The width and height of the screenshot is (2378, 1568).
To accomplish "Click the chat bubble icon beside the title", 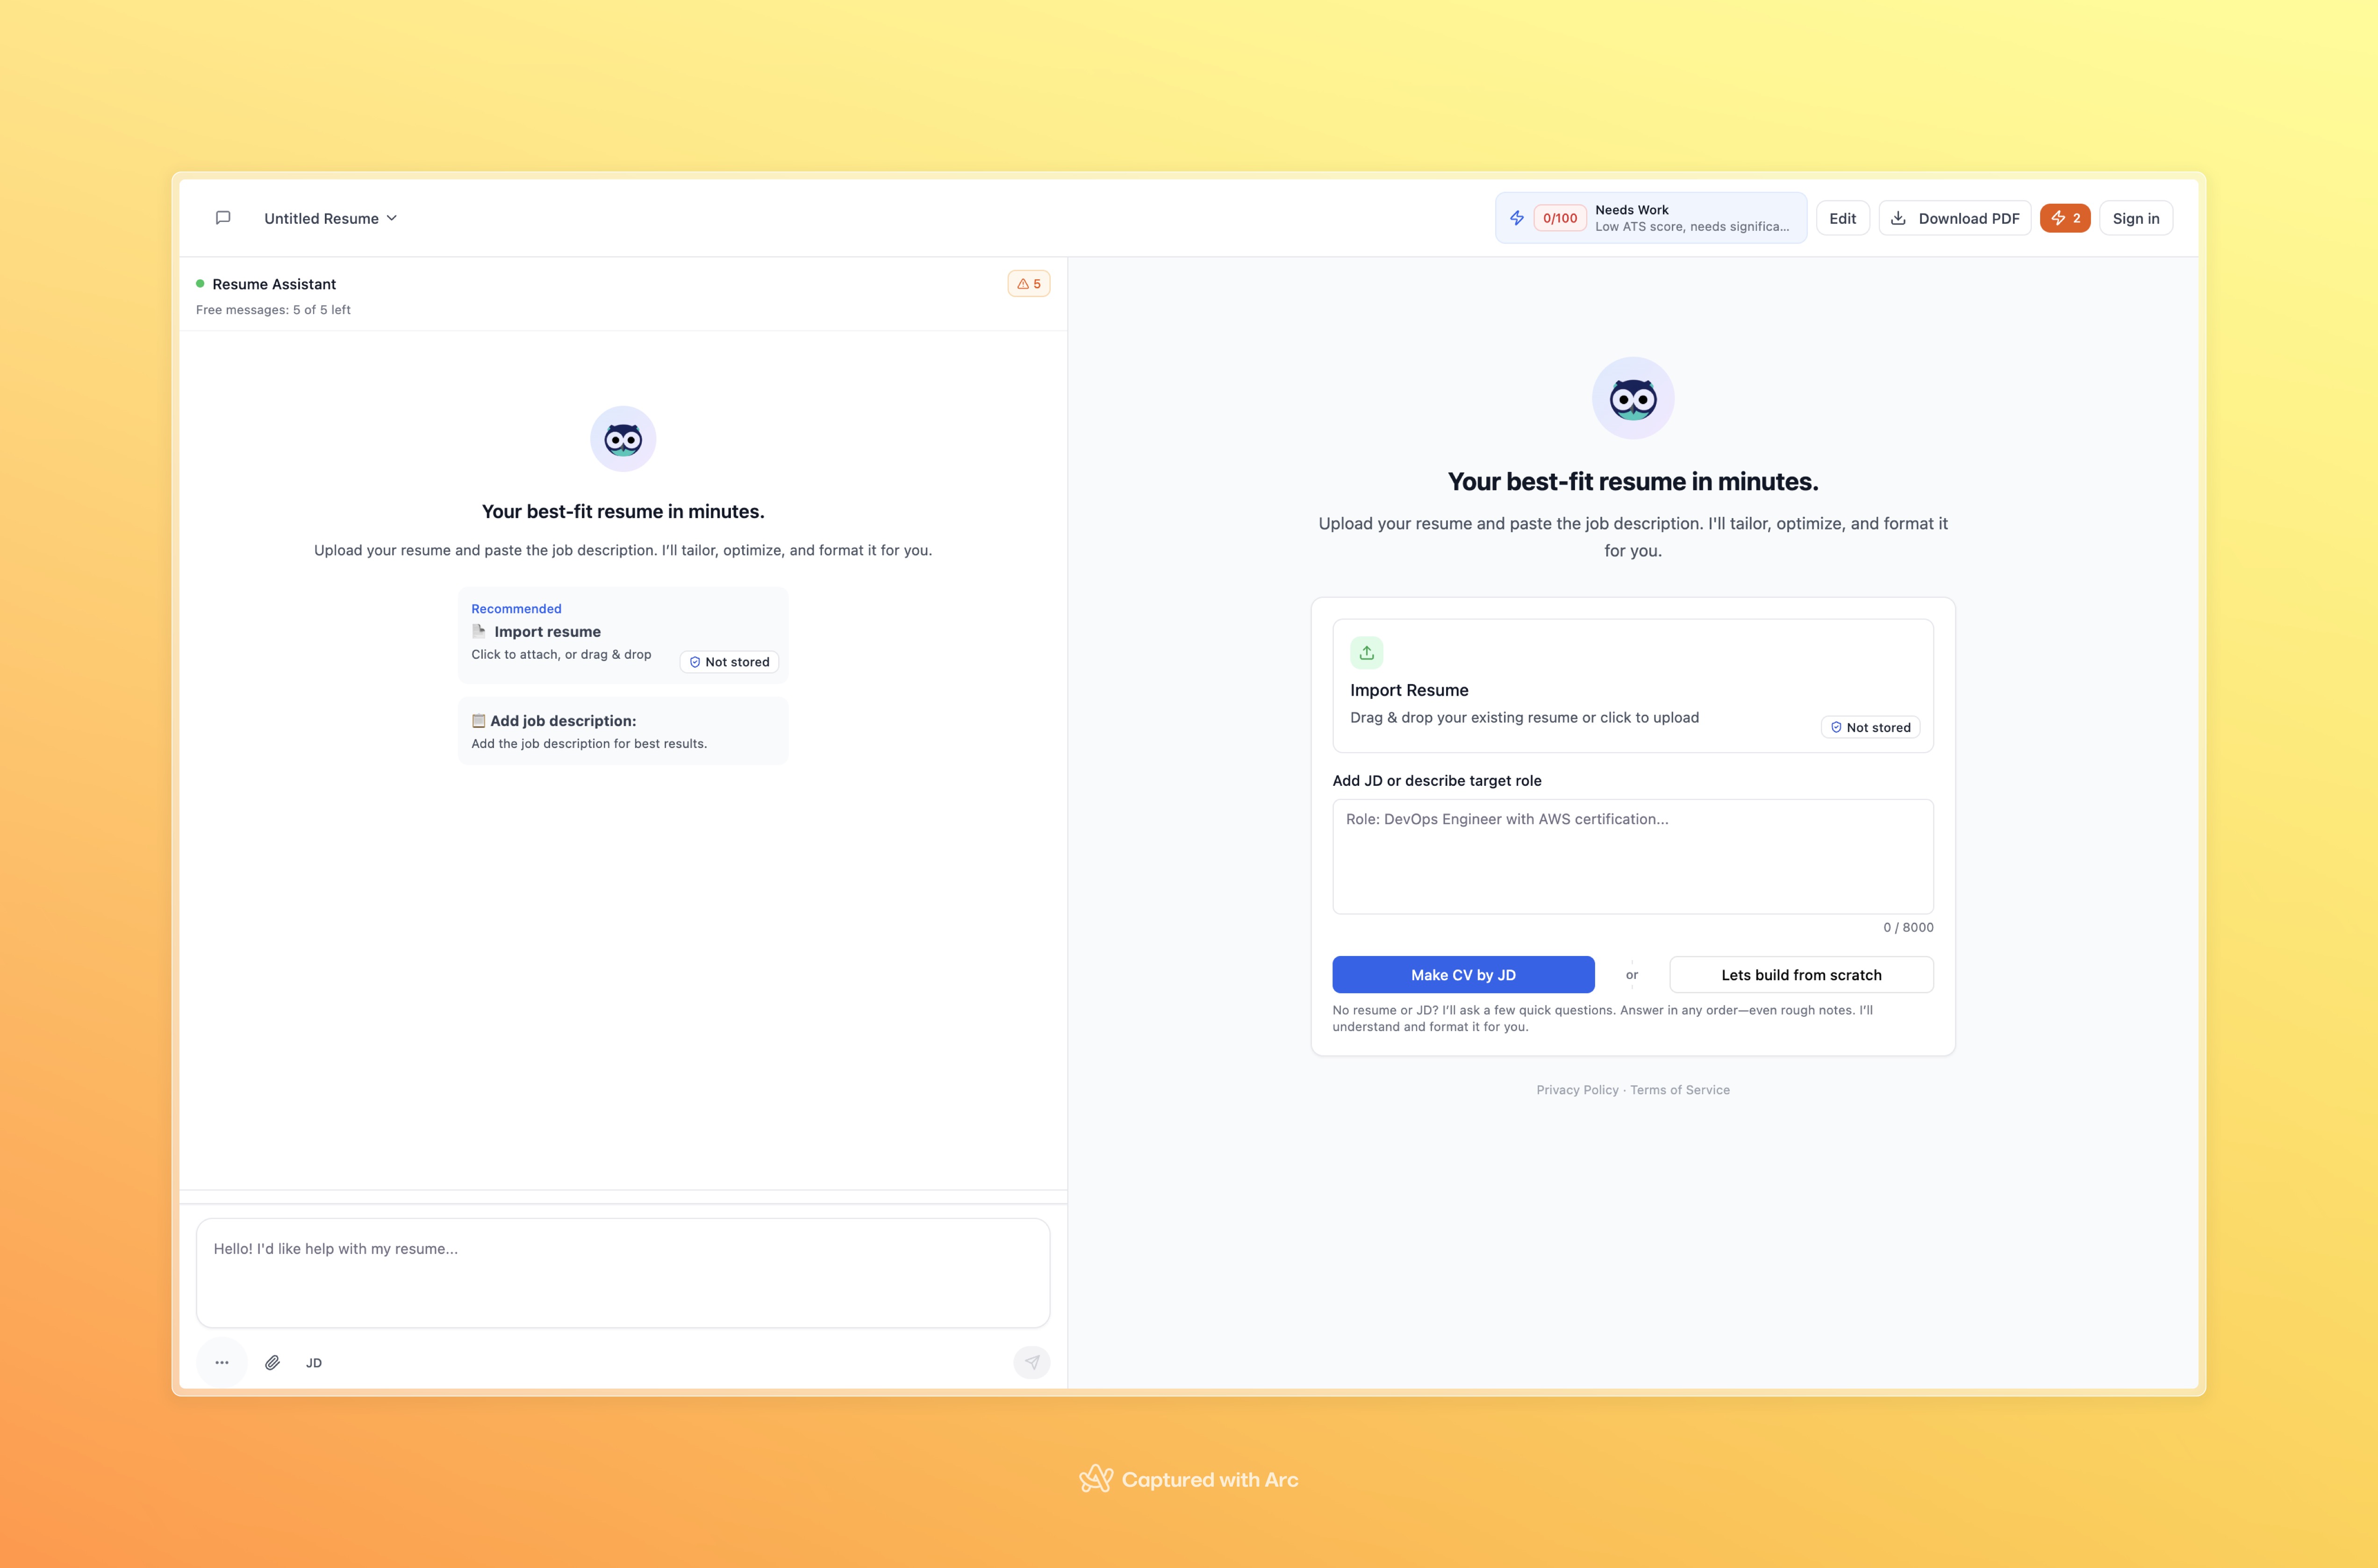I will coord(222,218).
